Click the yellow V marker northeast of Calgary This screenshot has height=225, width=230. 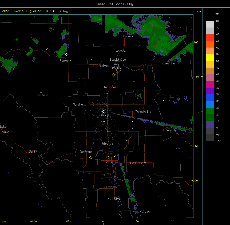114,156
